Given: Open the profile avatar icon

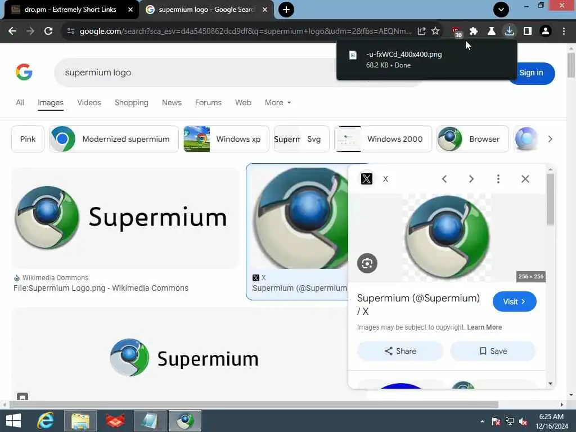Looking at the screenshot, I should click(x=546, y=31).
